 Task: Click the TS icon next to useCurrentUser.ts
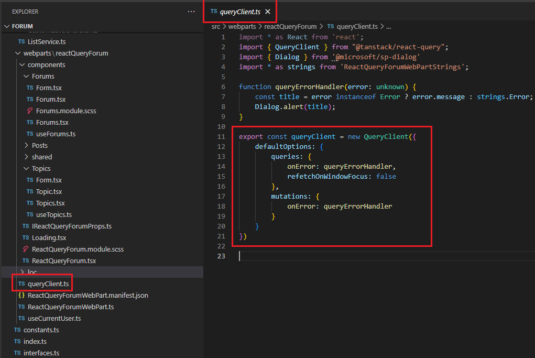(x=21, y=318)
